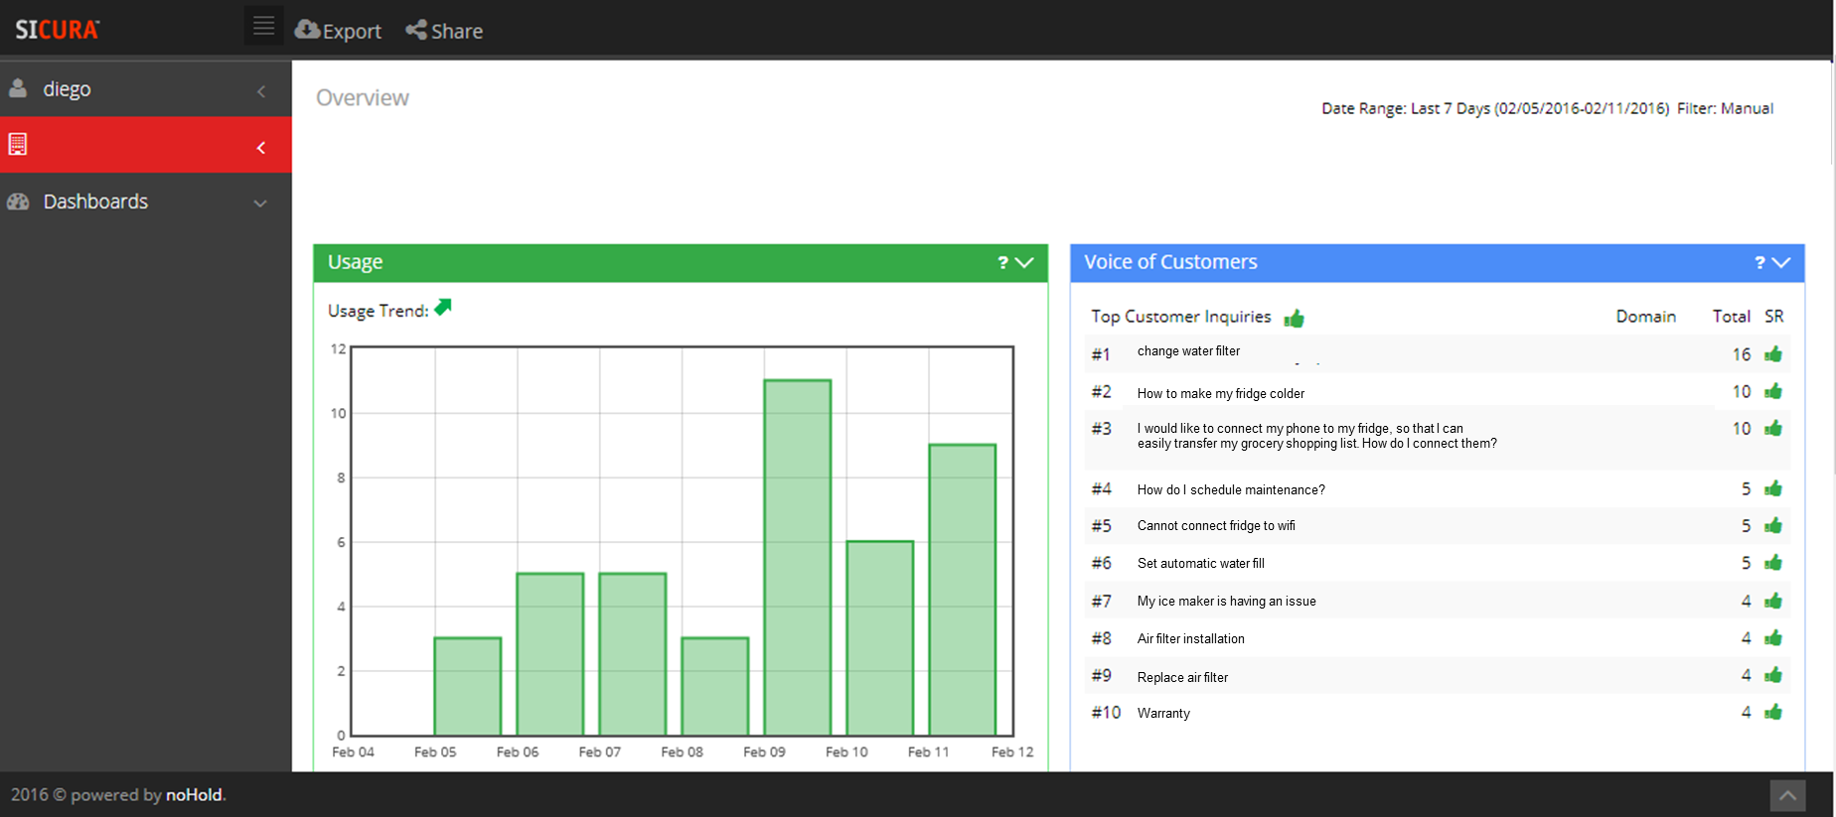Click the Overview page heading
Screen dimensions: 1836x817
[x=363, y=97]
